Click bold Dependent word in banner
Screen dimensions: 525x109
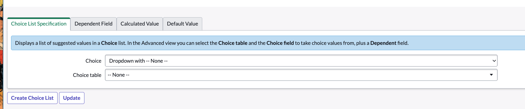coord(383,43)
